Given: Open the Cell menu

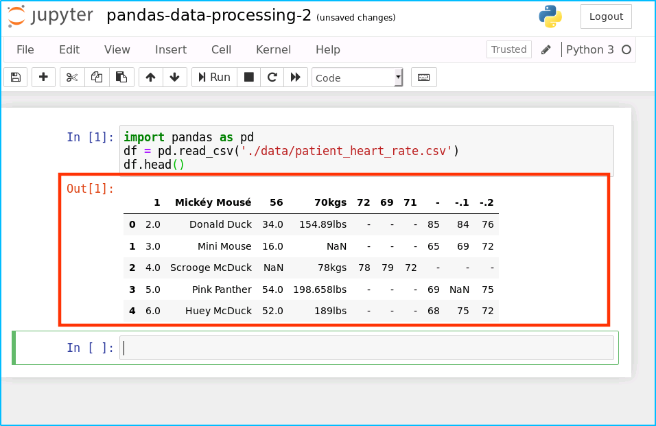Looking at the screenshot, I should (x=221, y=50).
